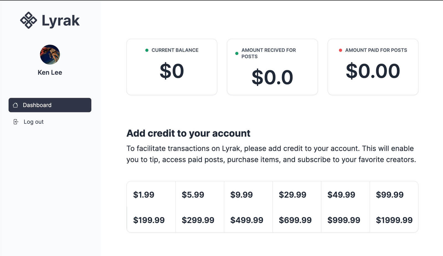Screen dimensions: 443x256
Task: Choose the $99.99 credit amount
Action: (x=390, y=195)
